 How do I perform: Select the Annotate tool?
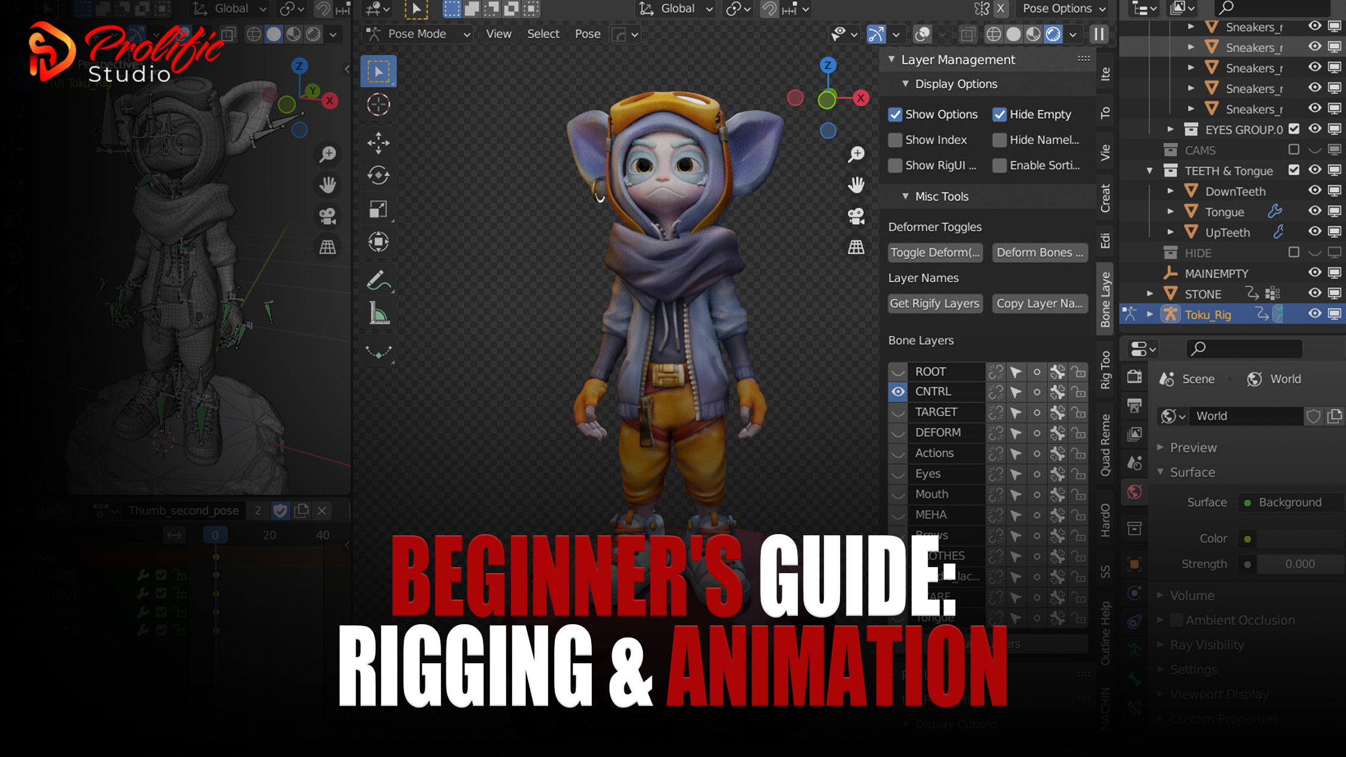378,281
